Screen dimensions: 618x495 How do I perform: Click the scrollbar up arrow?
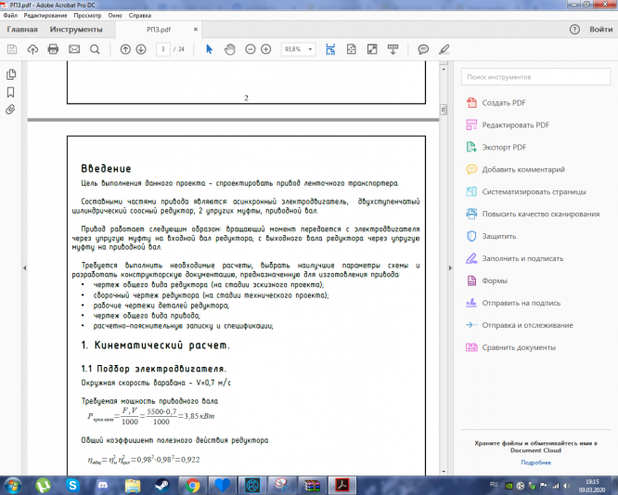coord(444,69)
